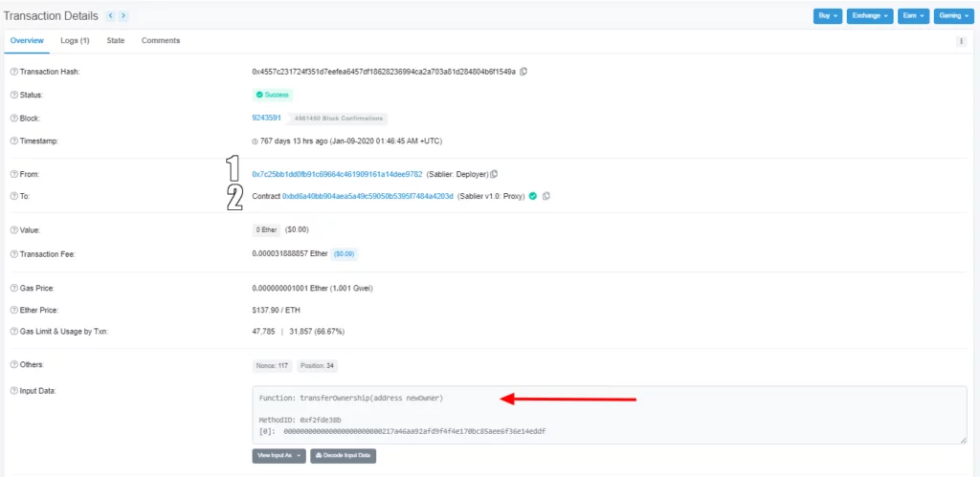
Task: Click help icon next to Gas Price
Action: [x=13, y=288]
